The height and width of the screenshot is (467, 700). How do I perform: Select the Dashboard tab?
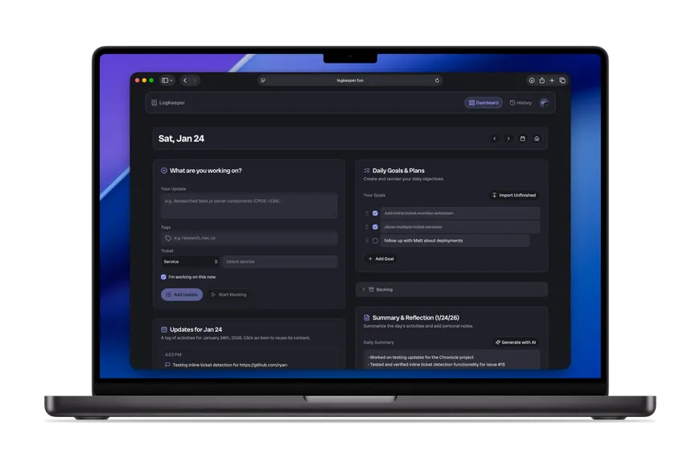[x=484, y=103]
